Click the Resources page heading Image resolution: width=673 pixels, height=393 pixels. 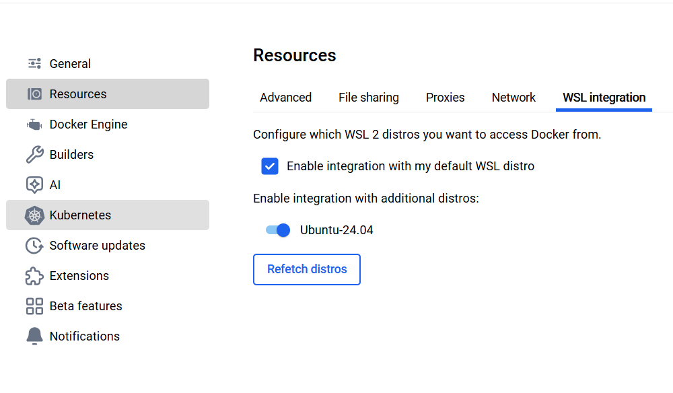coord(295,55)
